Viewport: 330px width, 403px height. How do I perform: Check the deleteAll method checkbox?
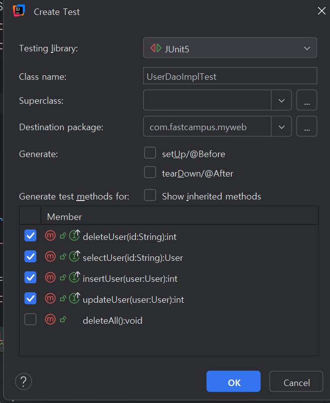[x=30, y=320]
